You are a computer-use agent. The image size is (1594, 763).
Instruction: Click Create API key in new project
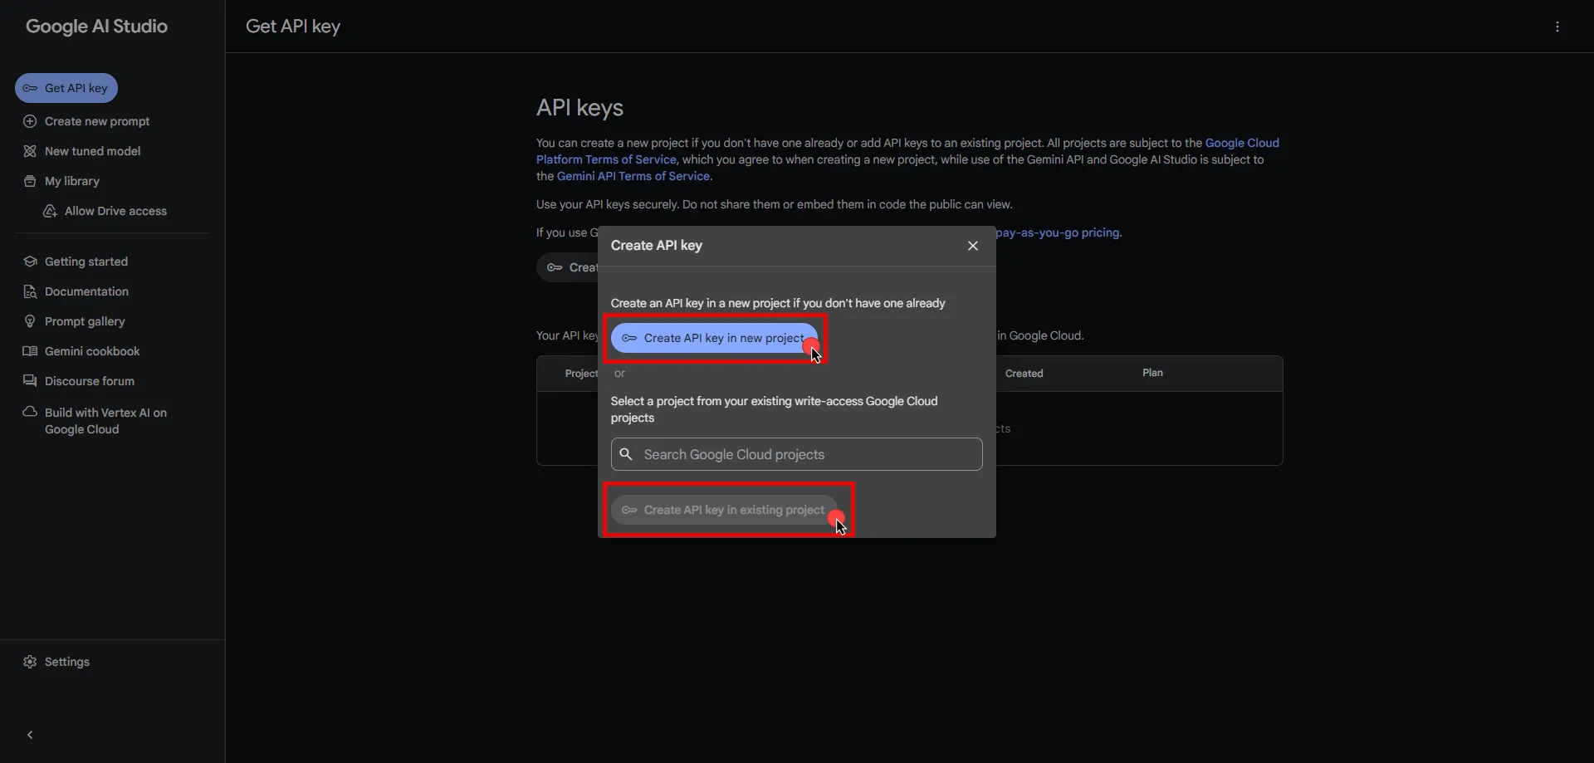pos(716,338)
